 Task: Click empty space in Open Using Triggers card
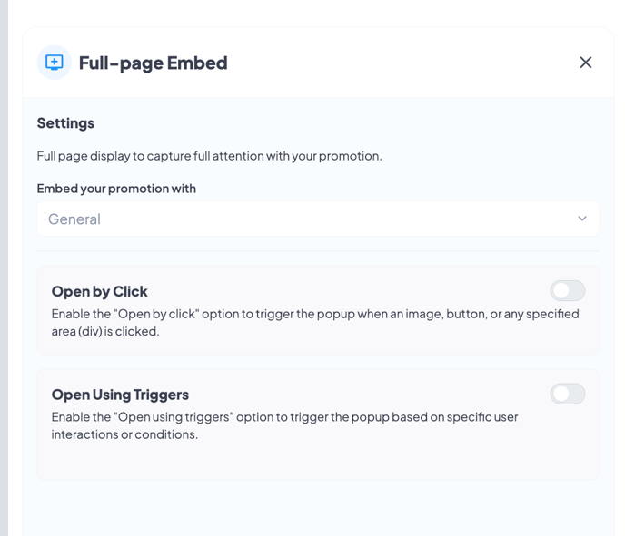pos(318,461)
